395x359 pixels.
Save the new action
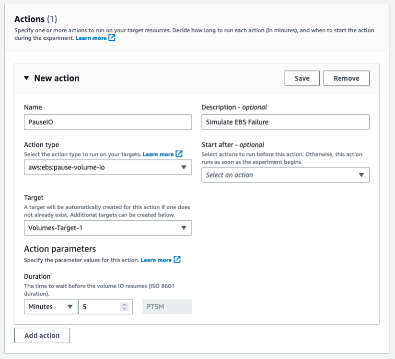coord(302,78)
